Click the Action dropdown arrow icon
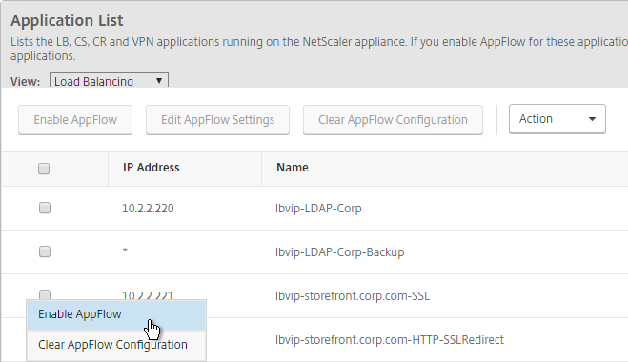 tap(592, 119)
